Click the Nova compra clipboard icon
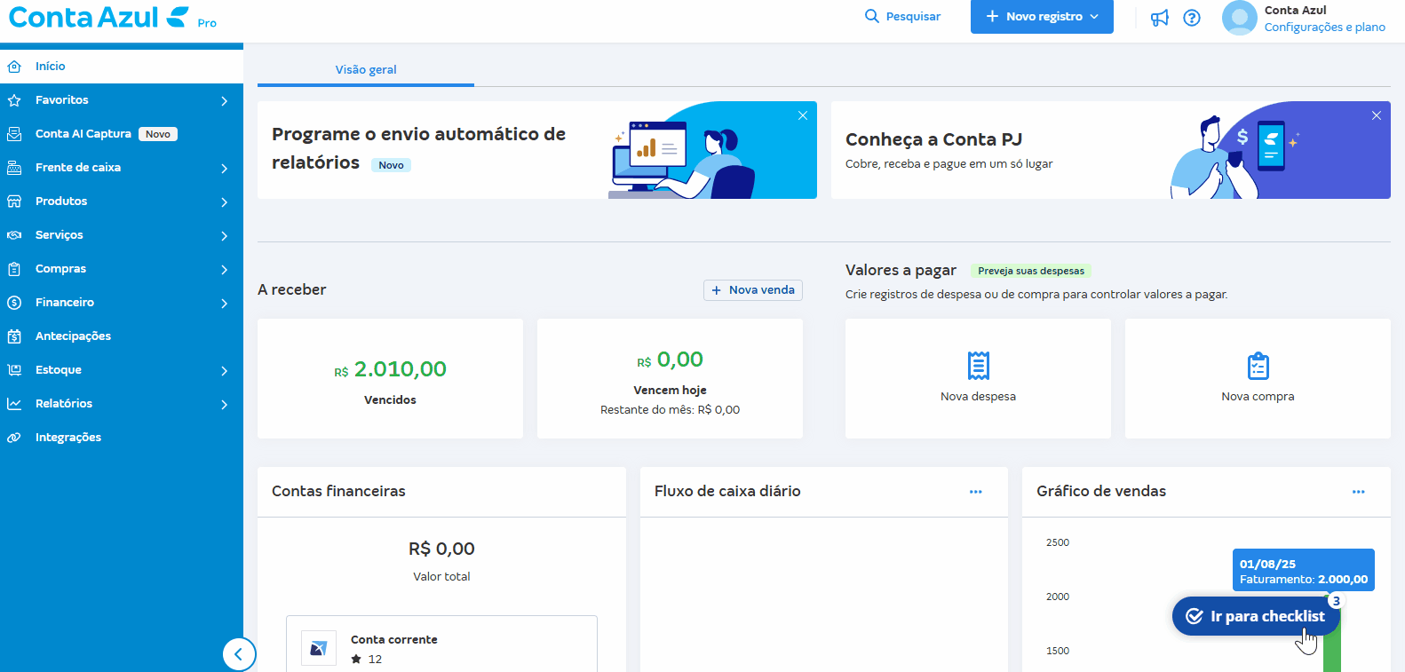 pos(1258,366)
